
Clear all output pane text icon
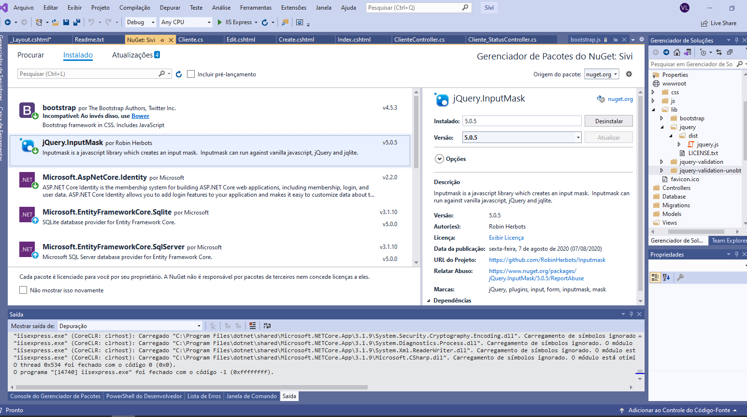point(252,326)
